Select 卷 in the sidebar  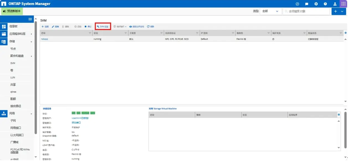point(12,70)
